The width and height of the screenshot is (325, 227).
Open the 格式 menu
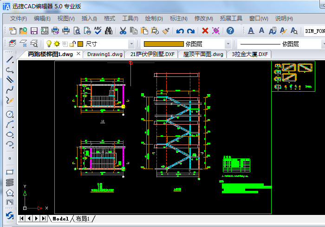110,19
